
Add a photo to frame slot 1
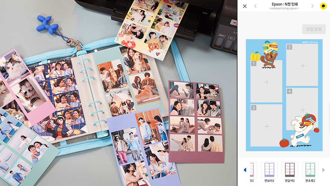(267, 82)
